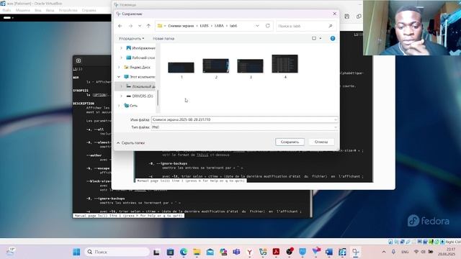Click the Имя файла input field

[x=244, y=119]
